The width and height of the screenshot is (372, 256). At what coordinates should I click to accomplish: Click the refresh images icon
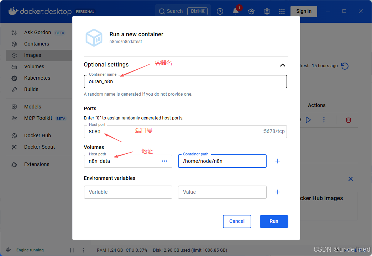pyautogui.click(x=345, y=66)
